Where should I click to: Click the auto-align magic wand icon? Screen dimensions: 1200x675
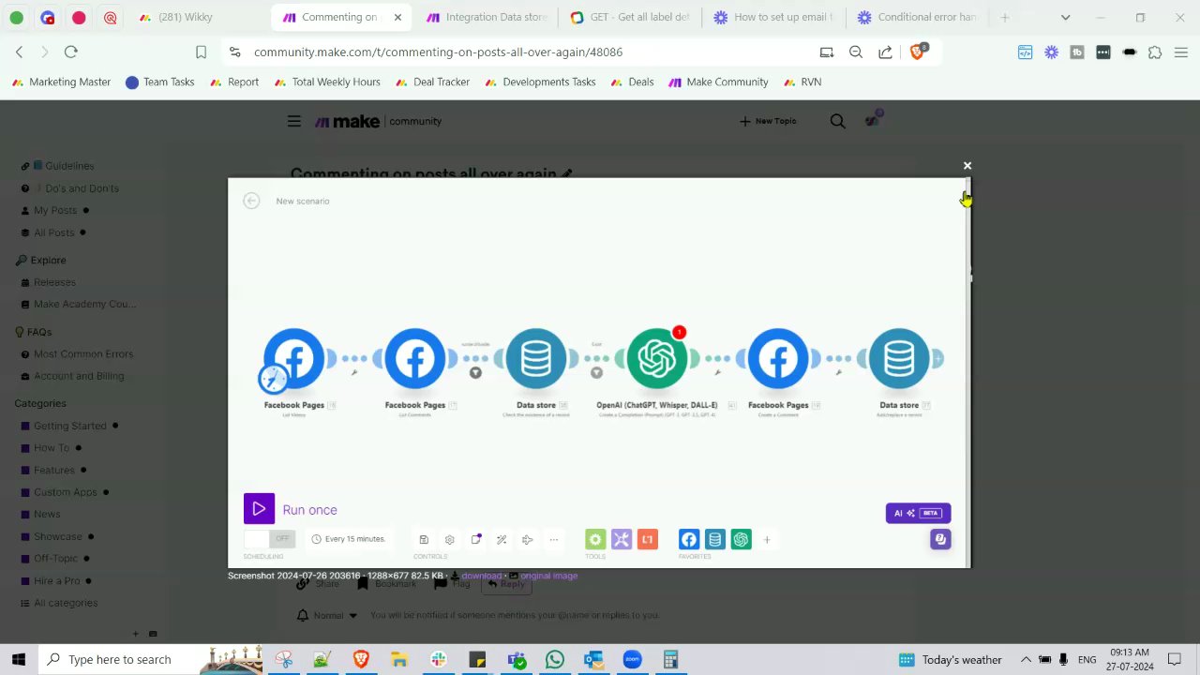(502, 540)
